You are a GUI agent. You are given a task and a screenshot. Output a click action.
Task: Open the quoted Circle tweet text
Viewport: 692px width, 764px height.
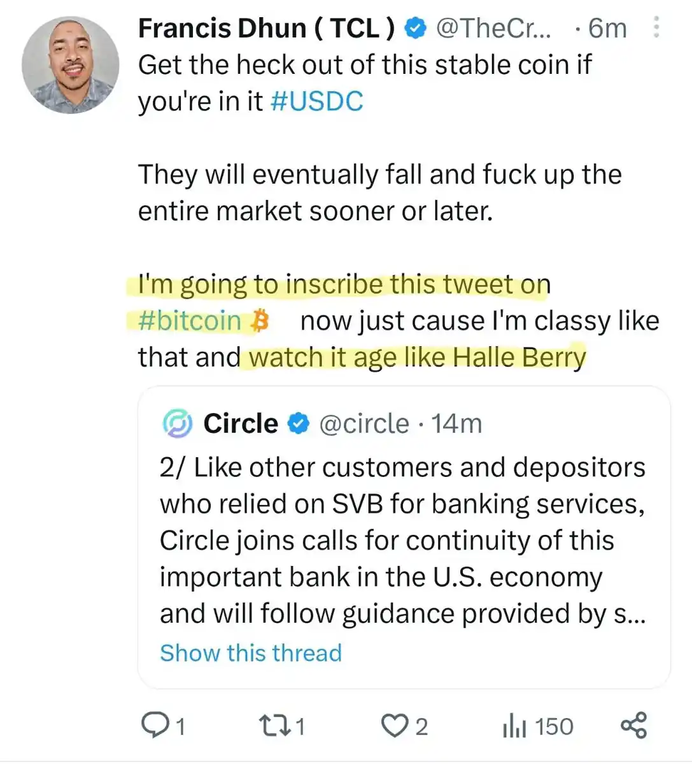(402, 540)
